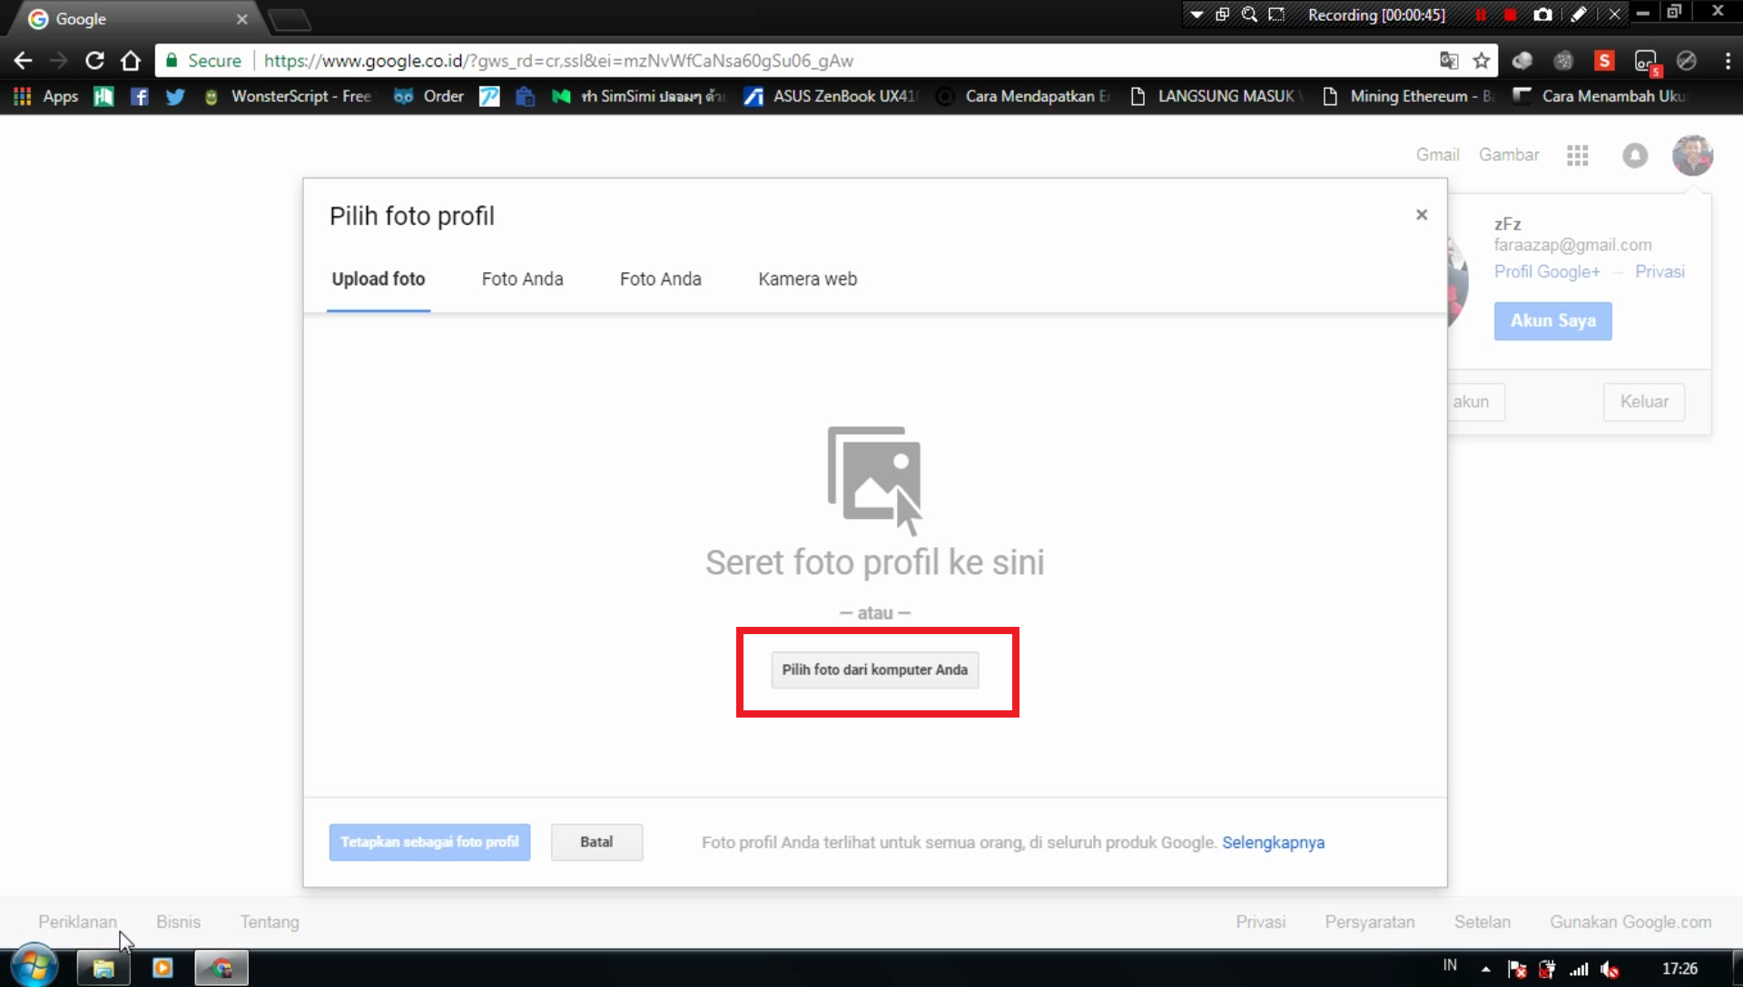Show hidden system tray icons
1743x987 pixels.
1485,969
